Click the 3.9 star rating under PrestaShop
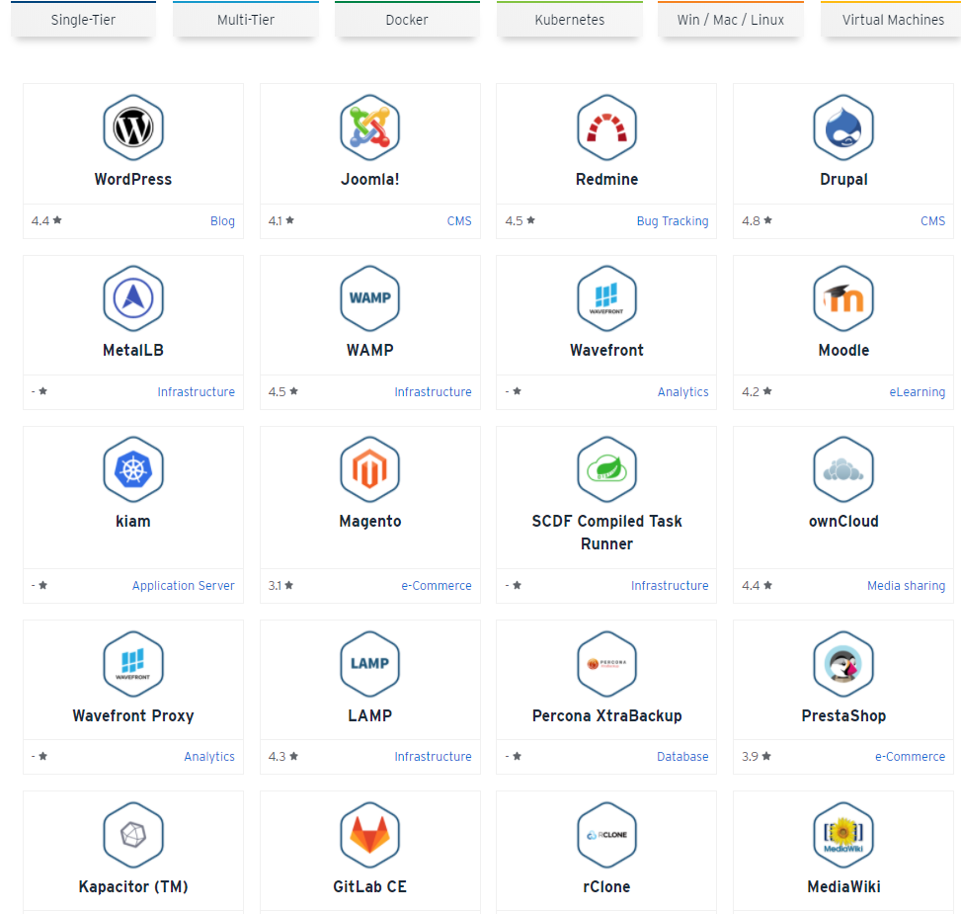The width and height of the screenshot is (961, 914). 757,757
